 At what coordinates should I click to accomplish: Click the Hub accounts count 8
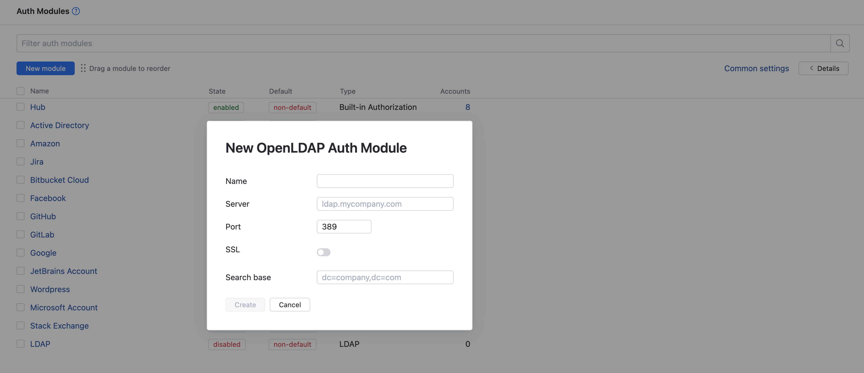pos(467,107)
